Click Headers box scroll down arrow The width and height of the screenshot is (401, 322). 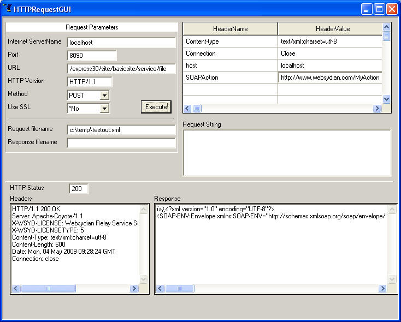click(143, 279)
